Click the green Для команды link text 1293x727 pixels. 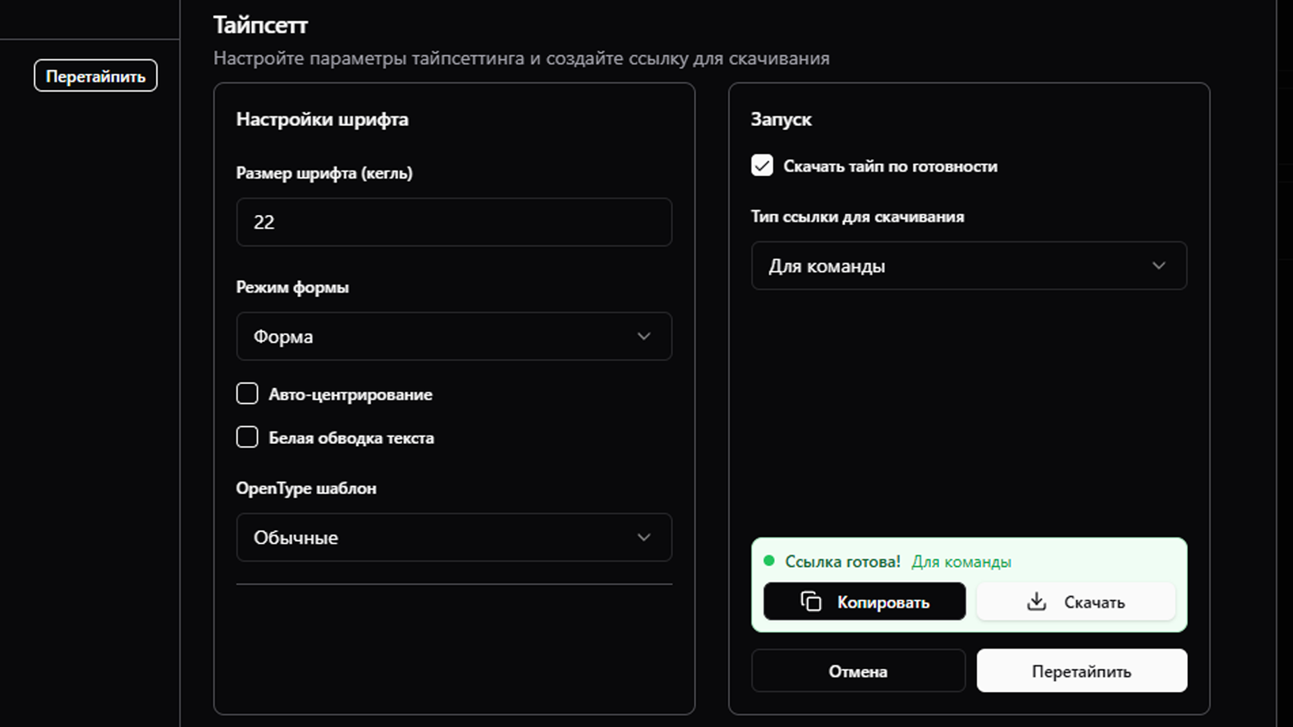pos(961,562)
